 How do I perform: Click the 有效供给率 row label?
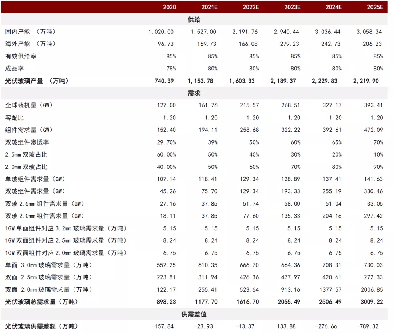click(20, 56)
